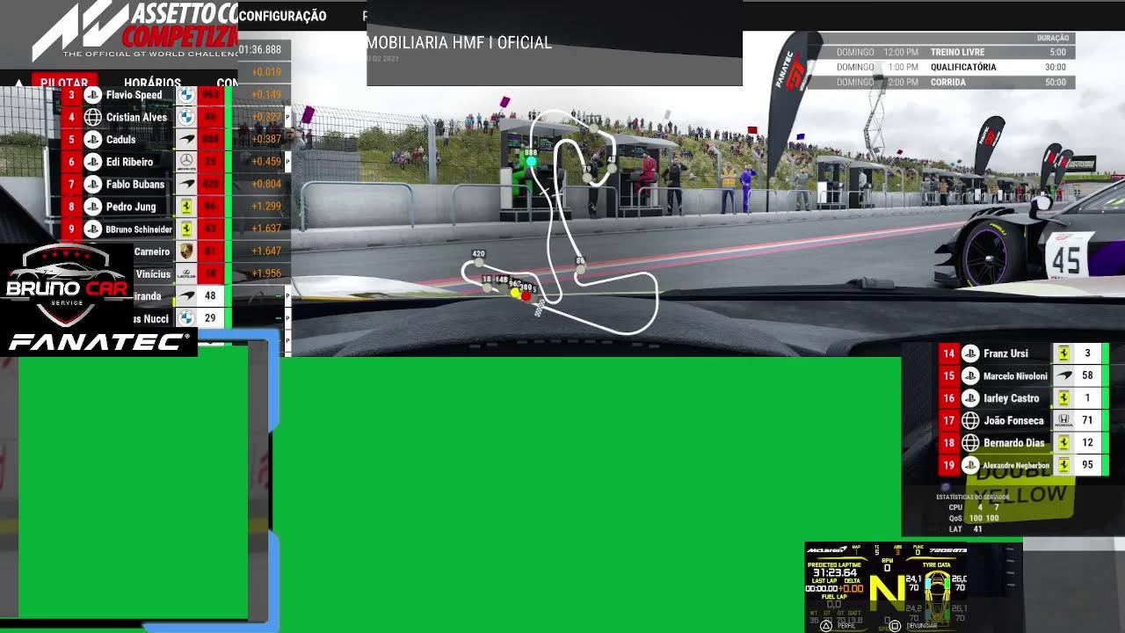Select the TREINO LIVRE session row
This screenshot has width=1125, height=633.
click(x=941, y=53)
